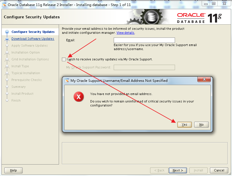
Task: Click the Email label
Action: (x=70, y=40)
